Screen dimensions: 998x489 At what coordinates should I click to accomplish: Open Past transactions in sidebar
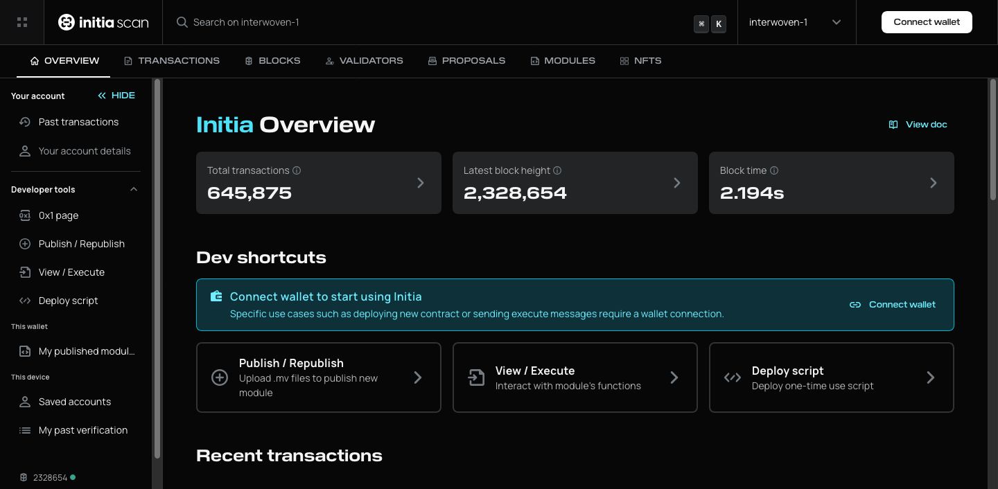pyautogui.click(x=78, y=122)
